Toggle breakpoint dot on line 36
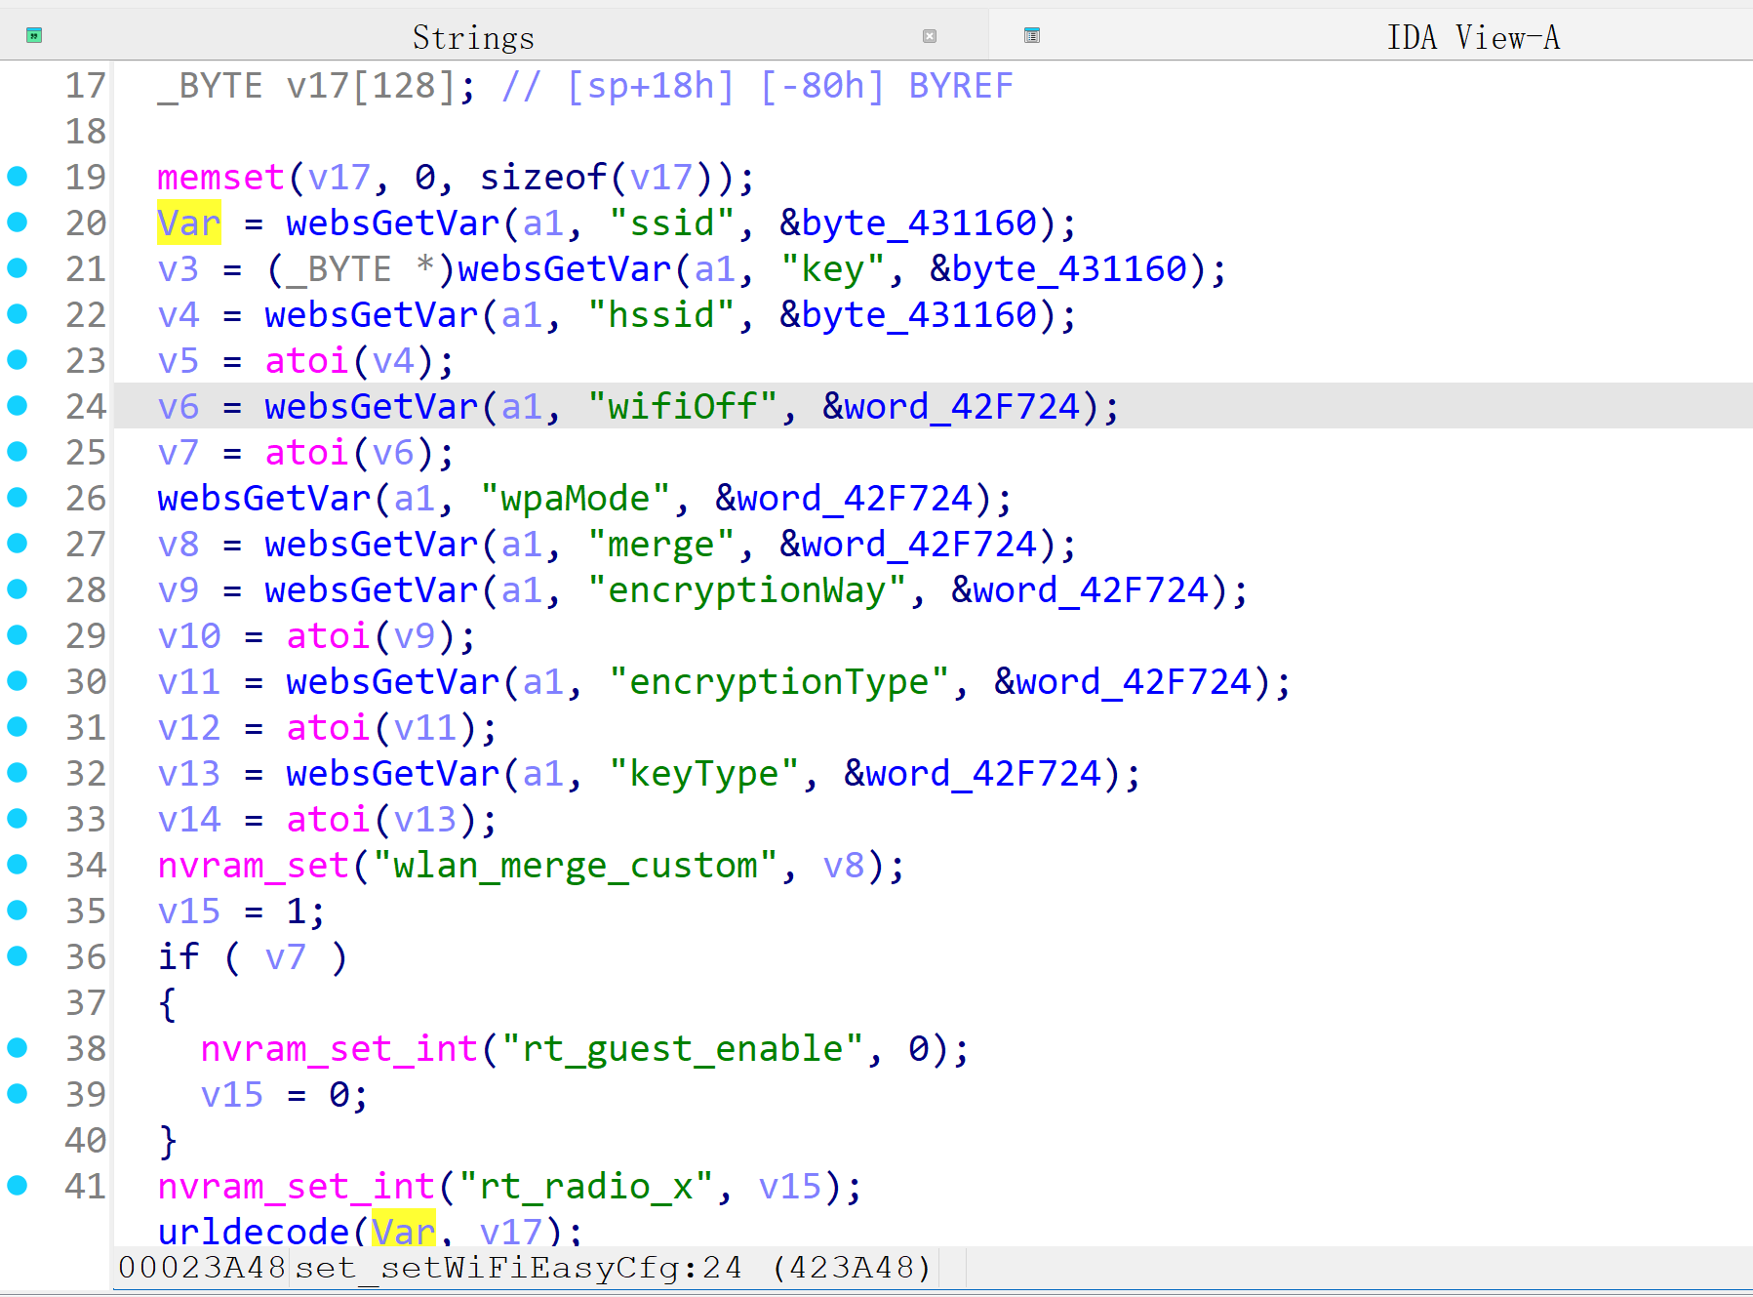The width and height of the screenshot is (1753, 1297). click(18, 956)
